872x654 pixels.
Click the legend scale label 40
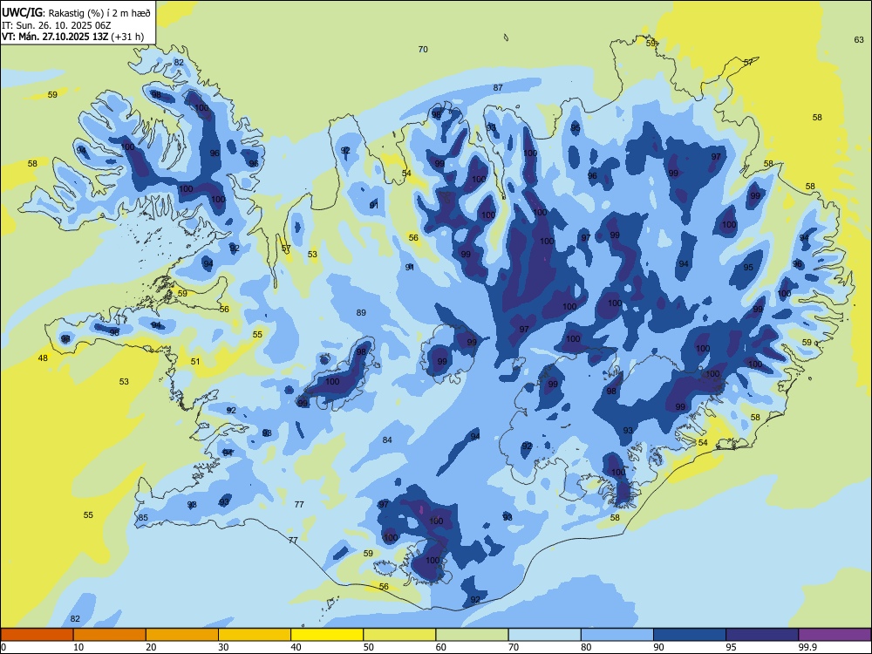click(x=296, y=647)
